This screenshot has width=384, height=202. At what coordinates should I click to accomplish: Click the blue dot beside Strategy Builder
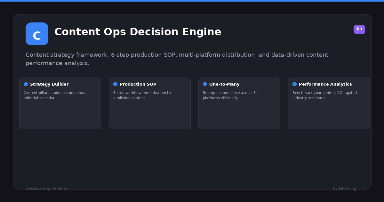(x=26, y=84)
